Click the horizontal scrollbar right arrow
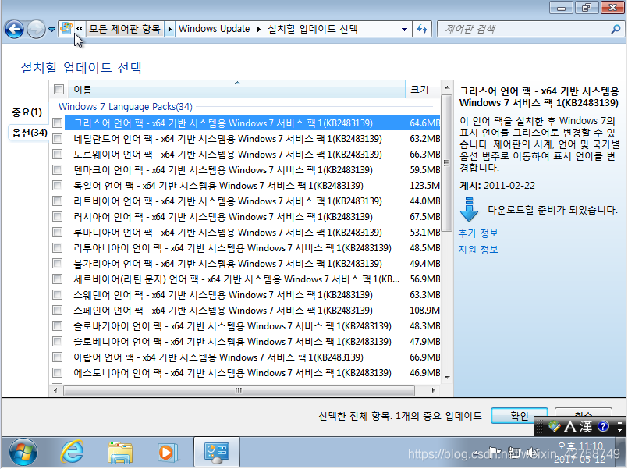 coord(433,390)
